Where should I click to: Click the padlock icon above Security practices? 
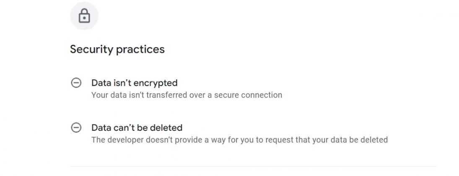pos(84,16)
